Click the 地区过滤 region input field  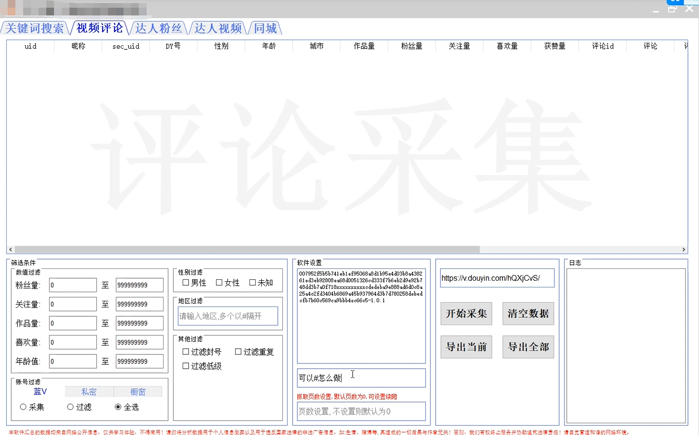coord(227,316)
